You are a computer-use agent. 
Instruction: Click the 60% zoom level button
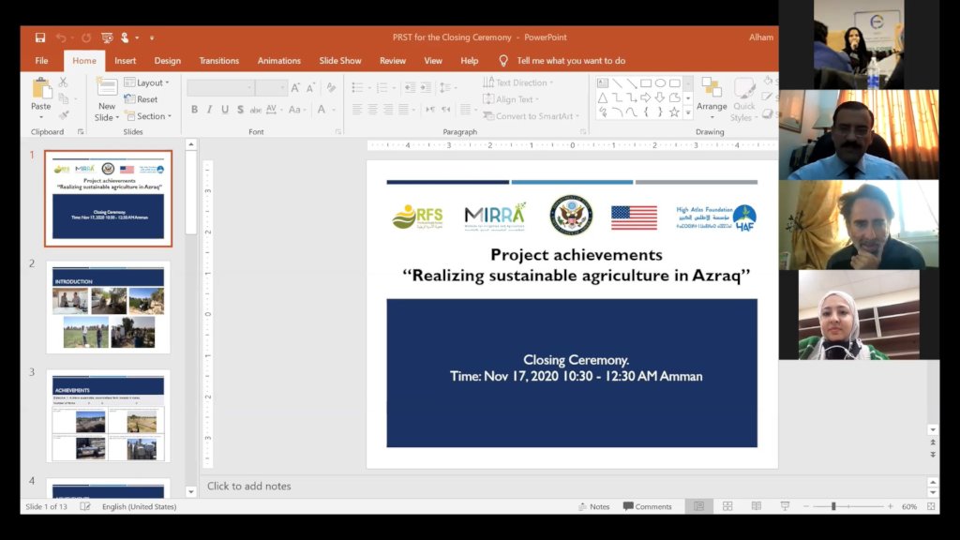coord(909,506)
